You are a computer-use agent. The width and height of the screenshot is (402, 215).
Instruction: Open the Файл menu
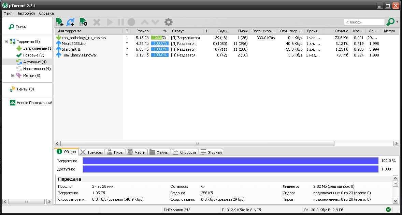(x=8, y=13)
